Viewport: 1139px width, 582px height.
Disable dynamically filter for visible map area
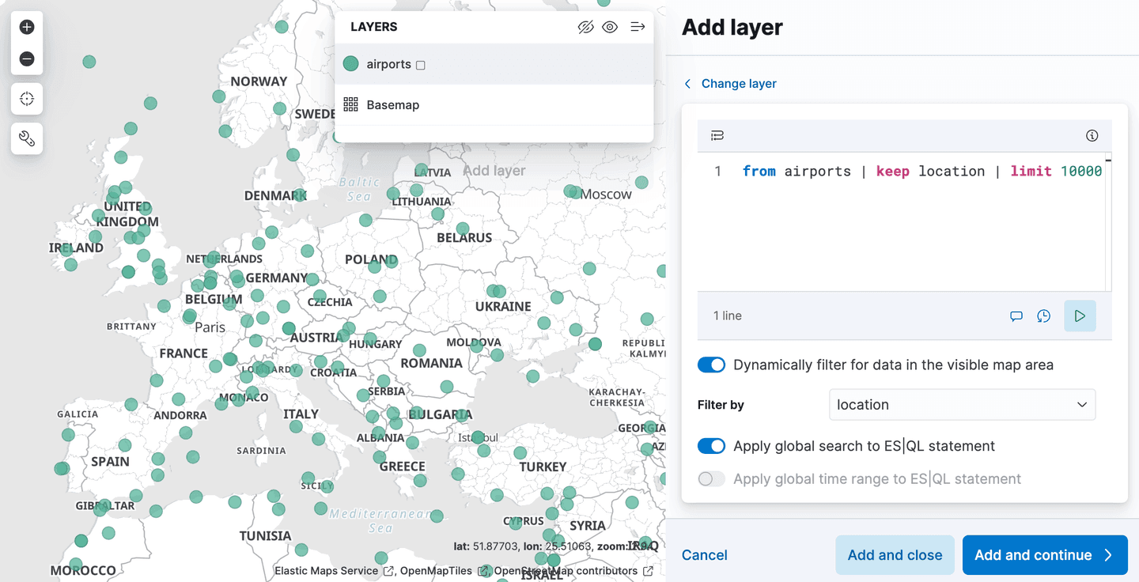point(711,365)
